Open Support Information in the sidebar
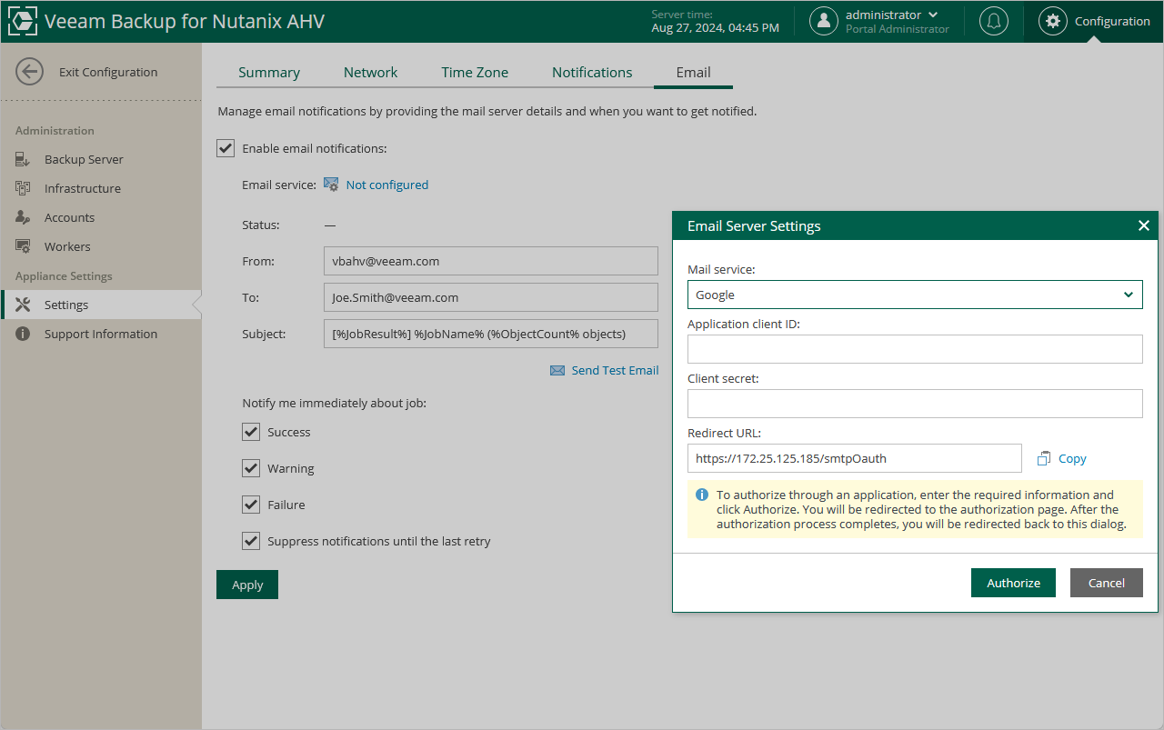This screenshot has width=1164, height=730. pos(100,334)
